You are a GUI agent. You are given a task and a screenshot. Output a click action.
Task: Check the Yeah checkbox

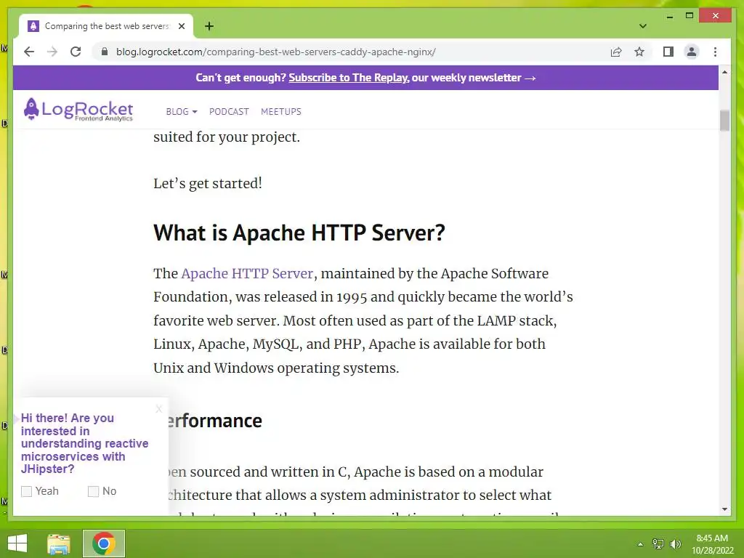pyautogui.click(x=27, y=491)
